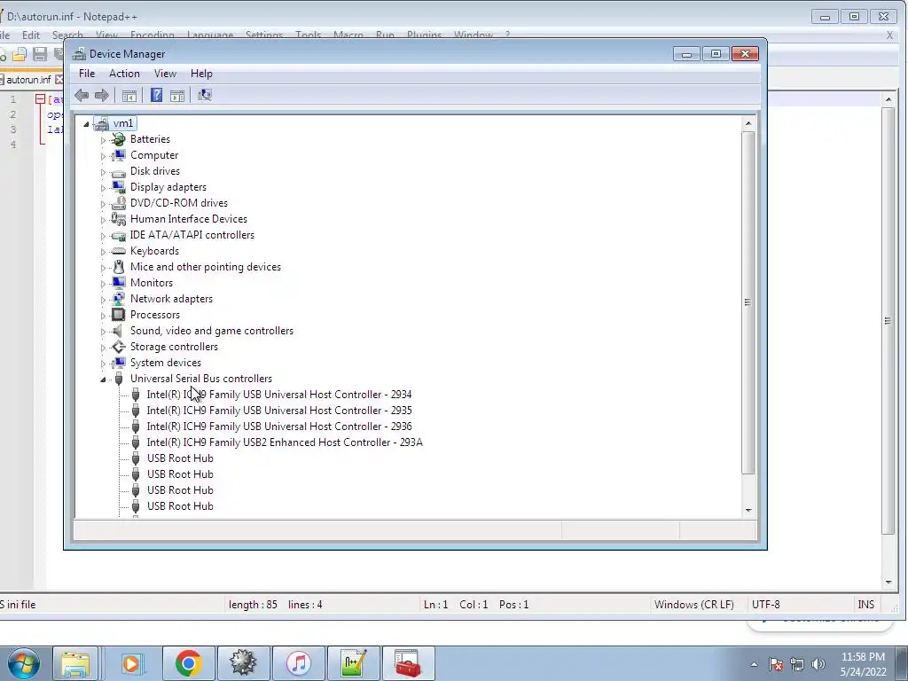Open the Help menu in Device Manager

201,74
